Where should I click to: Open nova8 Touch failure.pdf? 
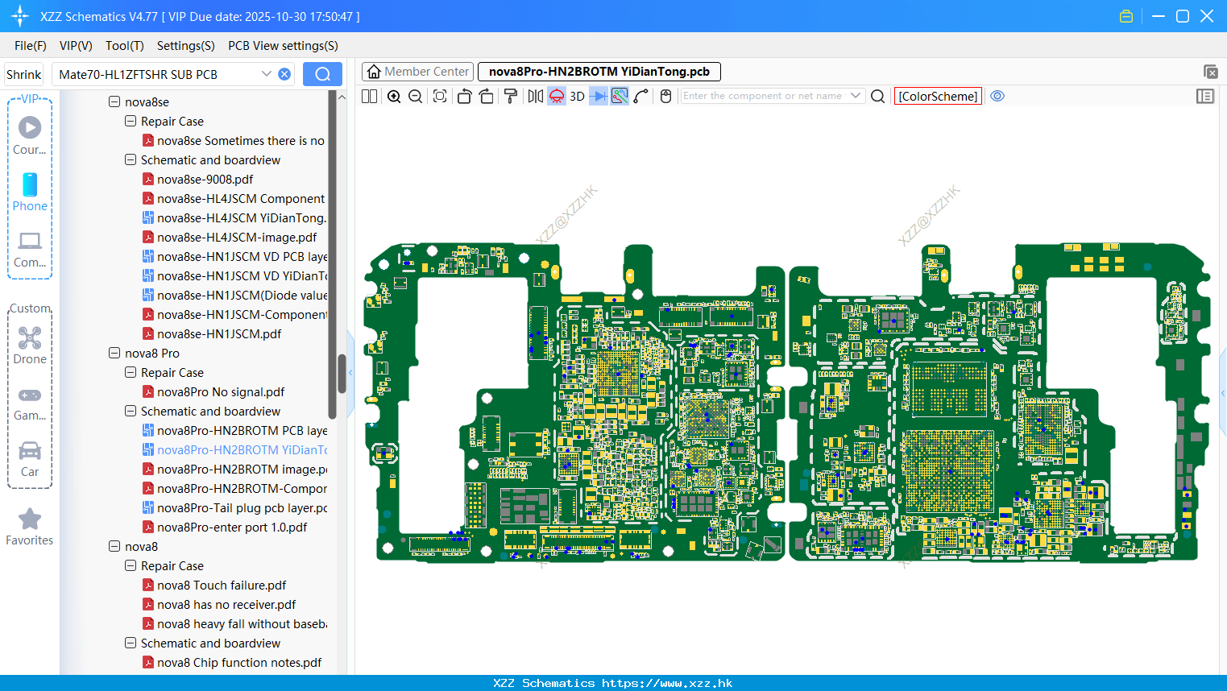pos(222,585)
